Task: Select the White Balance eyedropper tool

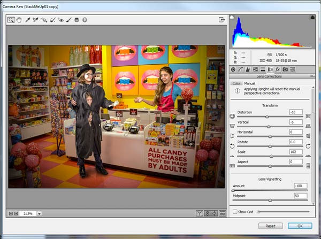Action: click(x=27, y=20)
